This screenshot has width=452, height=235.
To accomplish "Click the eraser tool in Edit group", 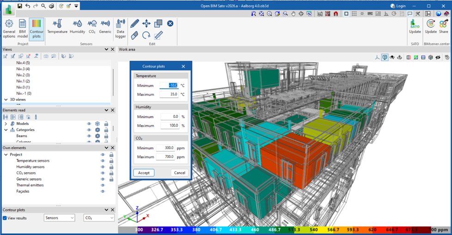I will [135, 36].
